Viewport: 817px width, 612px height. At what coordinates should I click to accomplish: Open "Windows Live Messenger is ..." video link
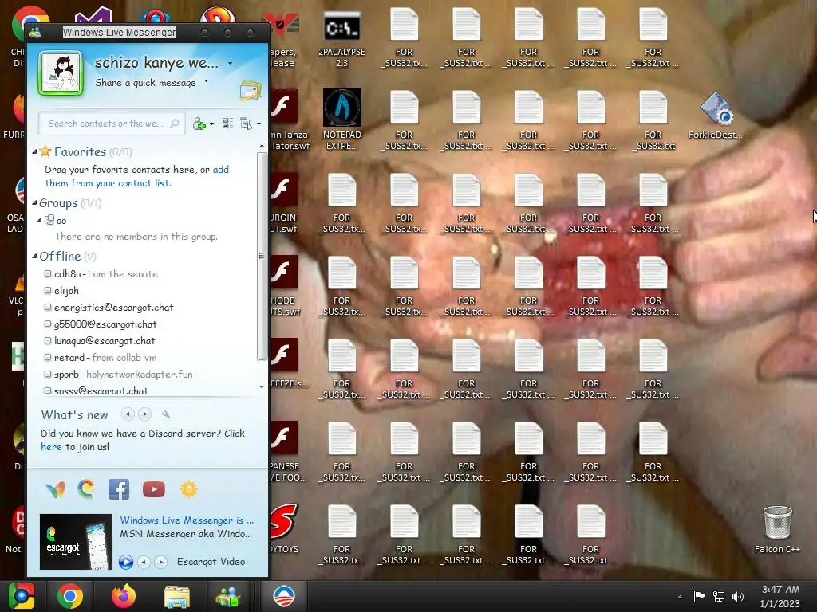pos(187,520)
